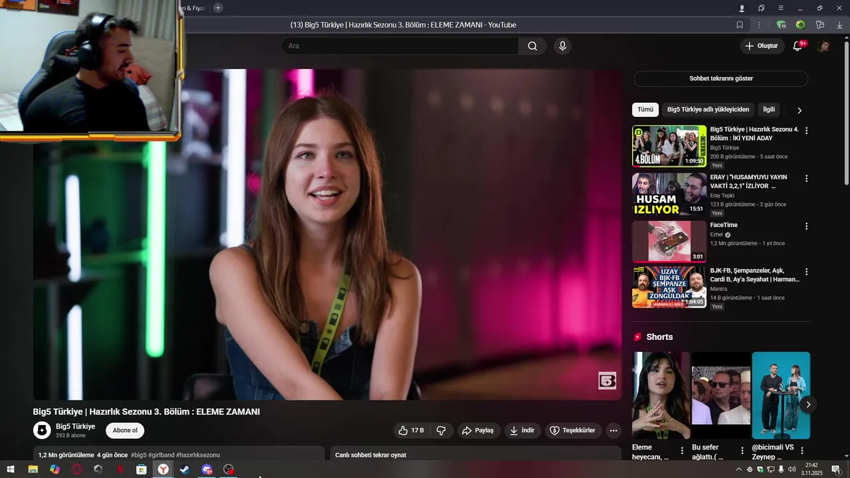This screenshot has height=478, width=850.
Task: Open the Windows Start menu
Action: coord(11,469)
